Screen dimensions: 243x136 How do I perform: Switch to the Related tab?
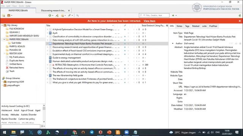196,26
